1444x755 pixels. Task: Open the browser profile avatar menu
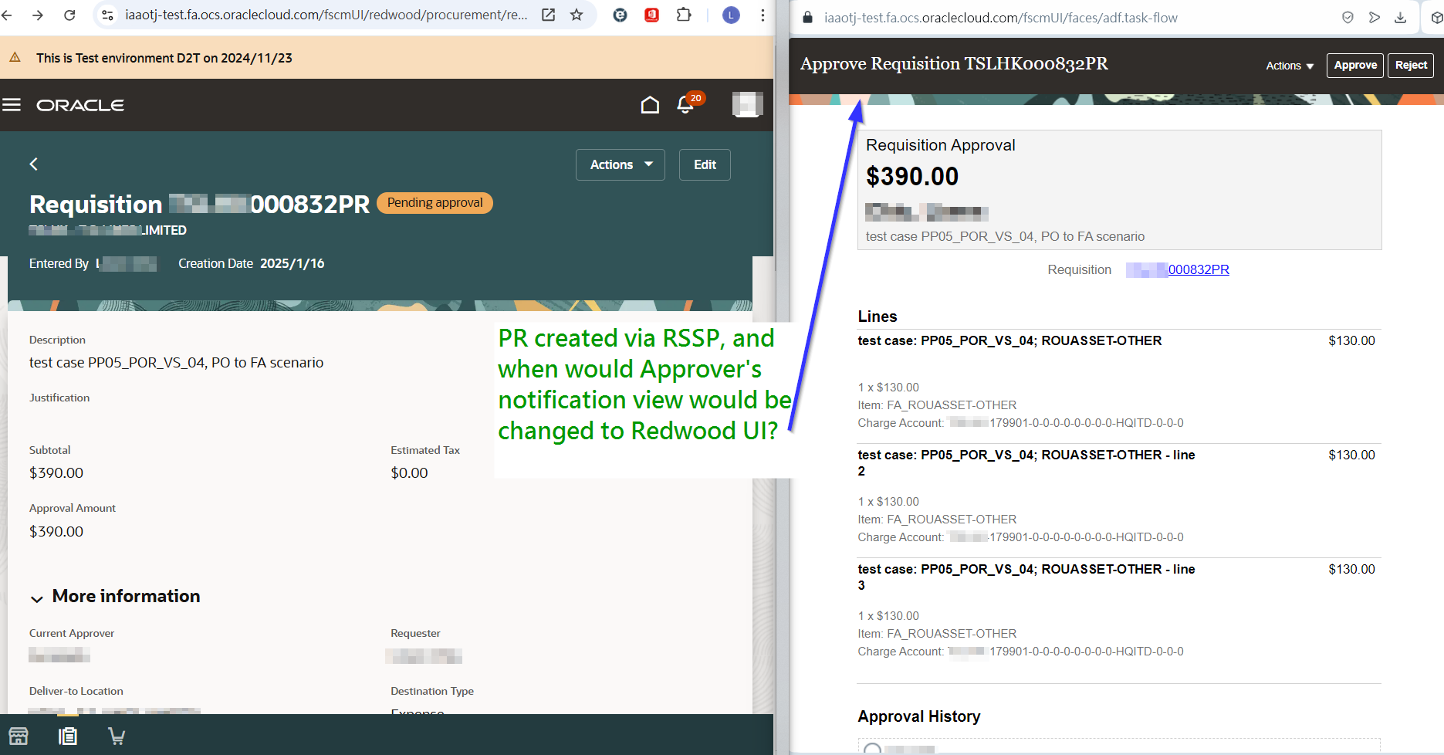pos(730,15)
